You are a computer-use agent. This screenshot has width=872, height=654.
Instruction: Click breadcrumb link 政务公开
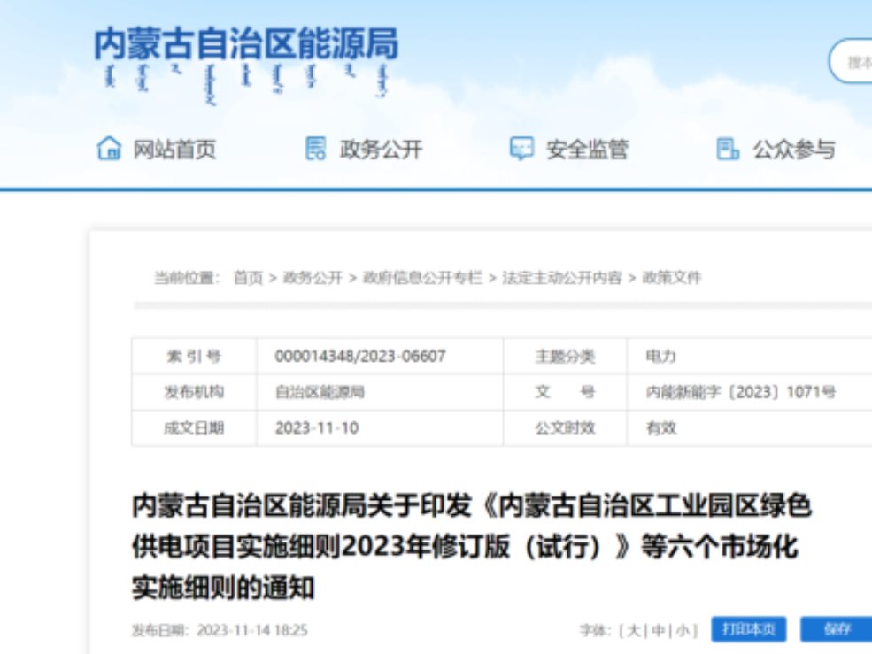pyautogui.click(x=313, y=277)
